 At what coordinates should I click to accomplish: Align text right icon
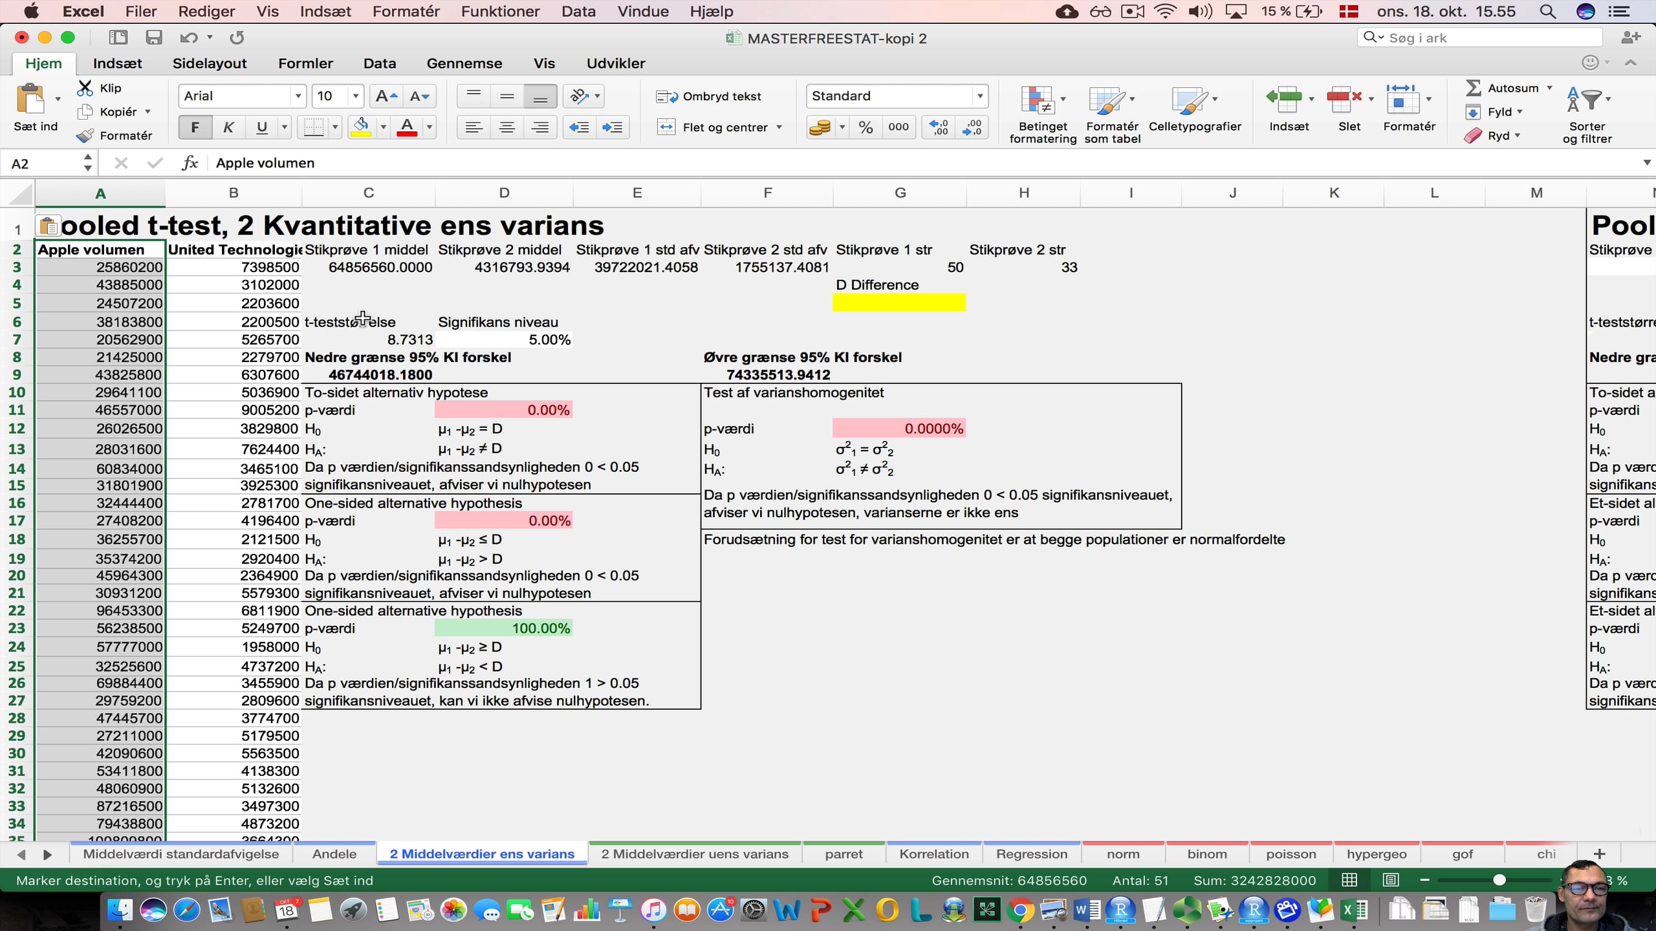[x=540, y=127]
